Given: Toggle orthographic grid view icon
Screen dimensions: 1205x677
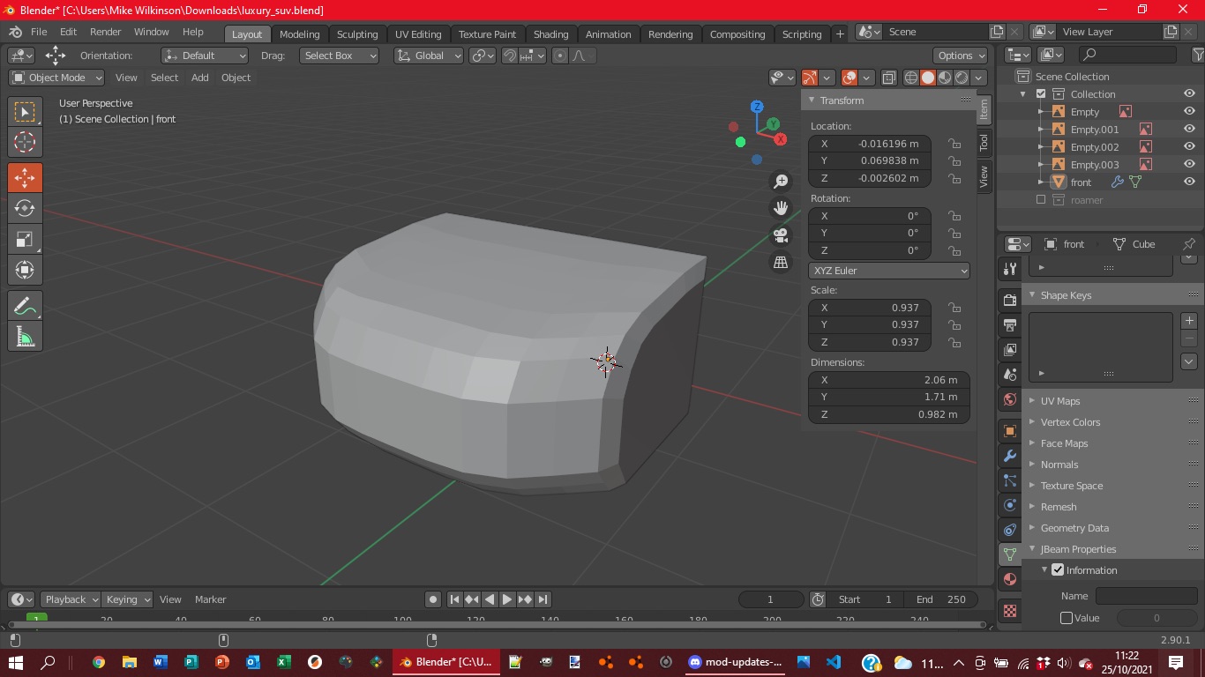Looking at the screenshot, I should 781,263.
